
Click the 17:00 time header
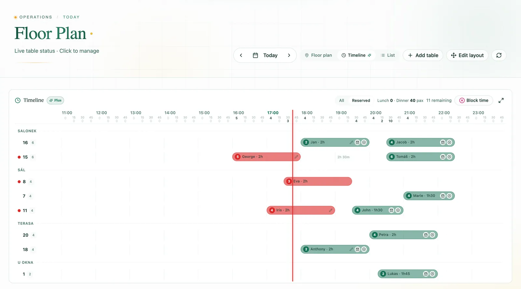click(273, 113)
